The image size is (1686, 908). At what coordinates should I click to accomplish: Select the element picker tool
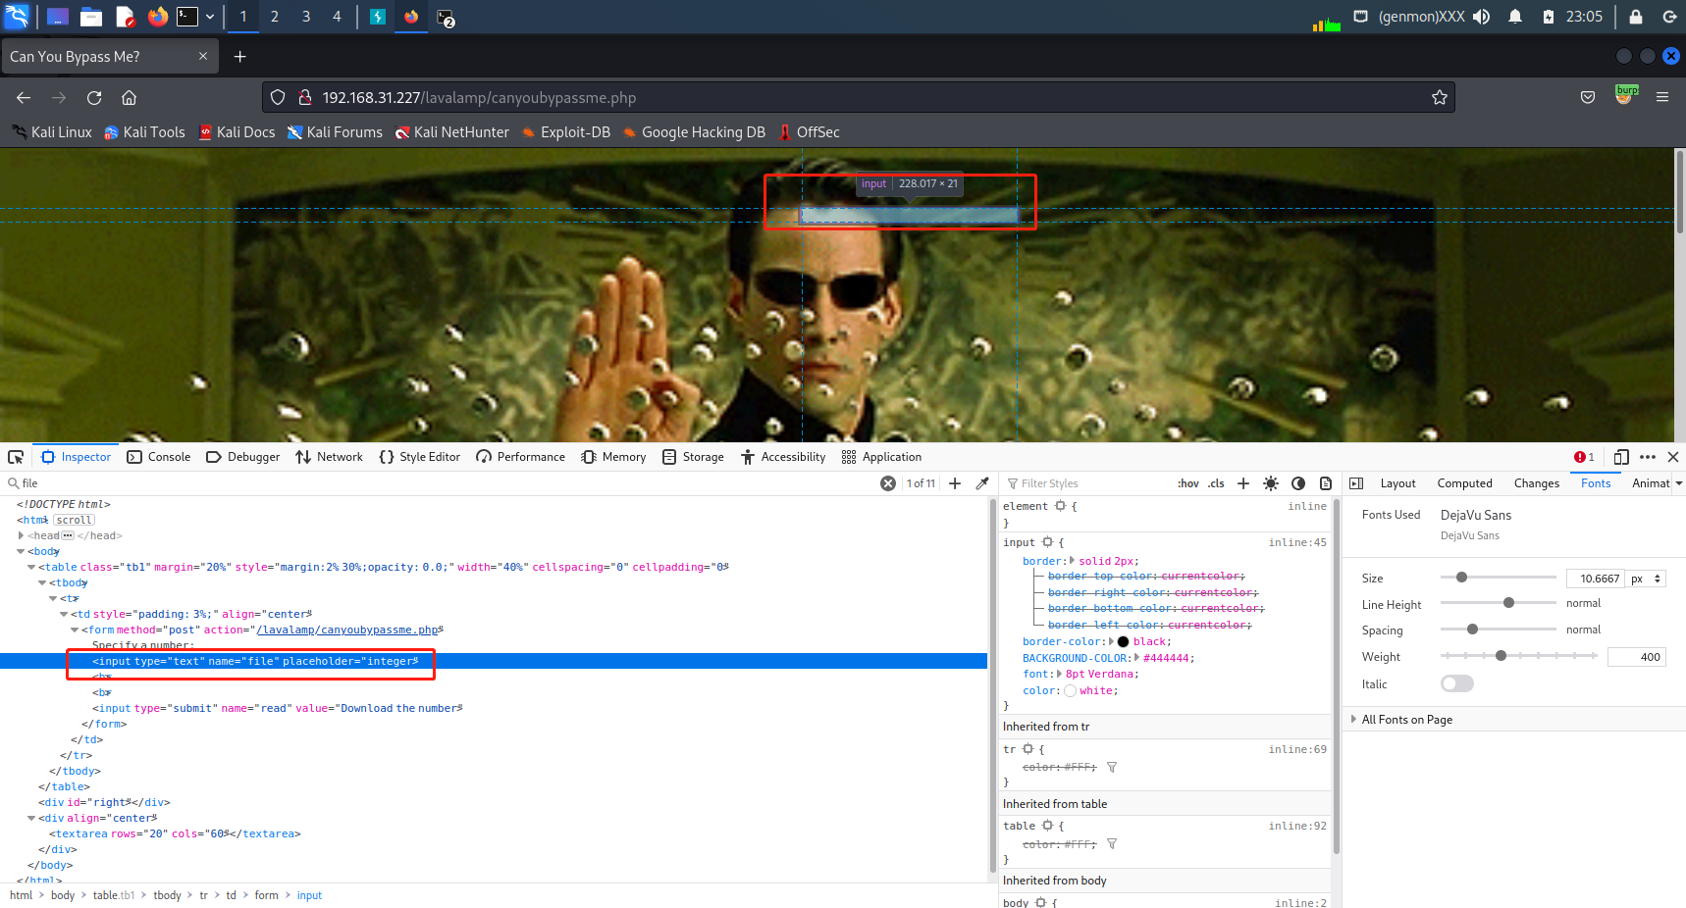[x=16, y=457]
